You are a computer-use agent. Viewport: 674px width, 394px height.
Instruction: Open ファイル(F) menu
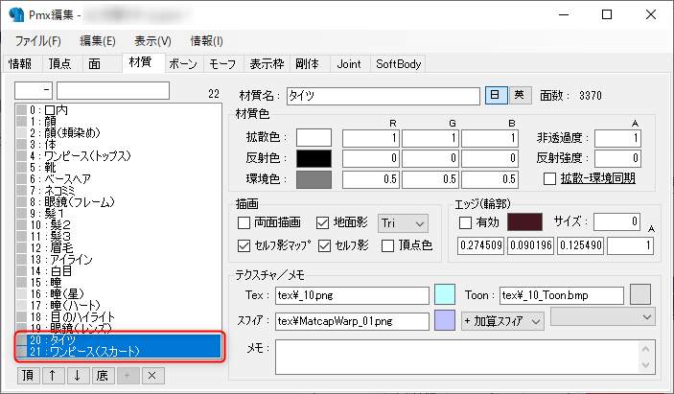pyautogui.click(x=37, y=41)
